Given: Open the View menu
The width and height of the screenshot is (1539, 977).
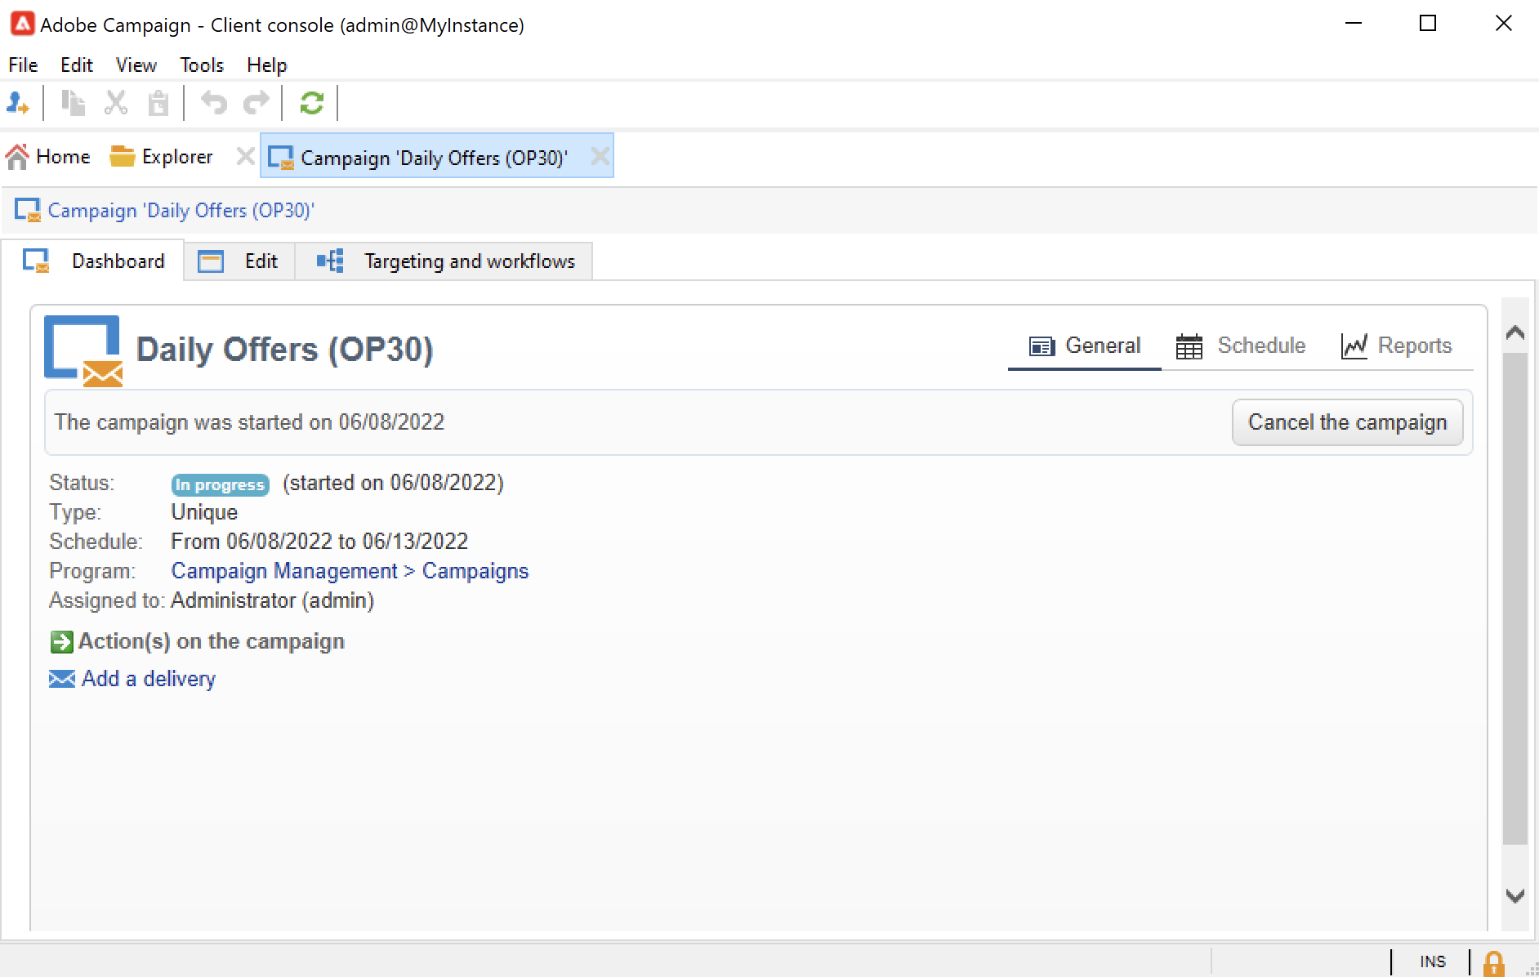Looking at the screenshot, I should pyautogui.click(x=136, y=65).
